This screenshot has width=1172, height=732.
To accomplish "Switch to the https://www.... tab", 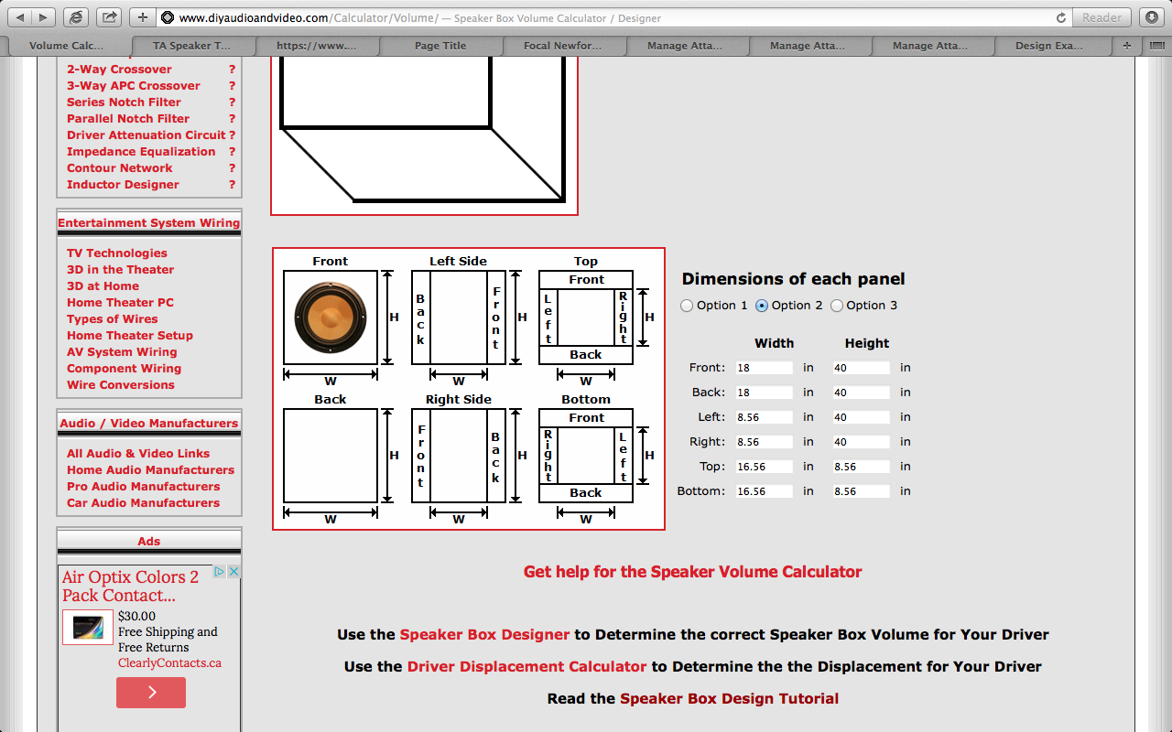I will (x=316, y=46).
